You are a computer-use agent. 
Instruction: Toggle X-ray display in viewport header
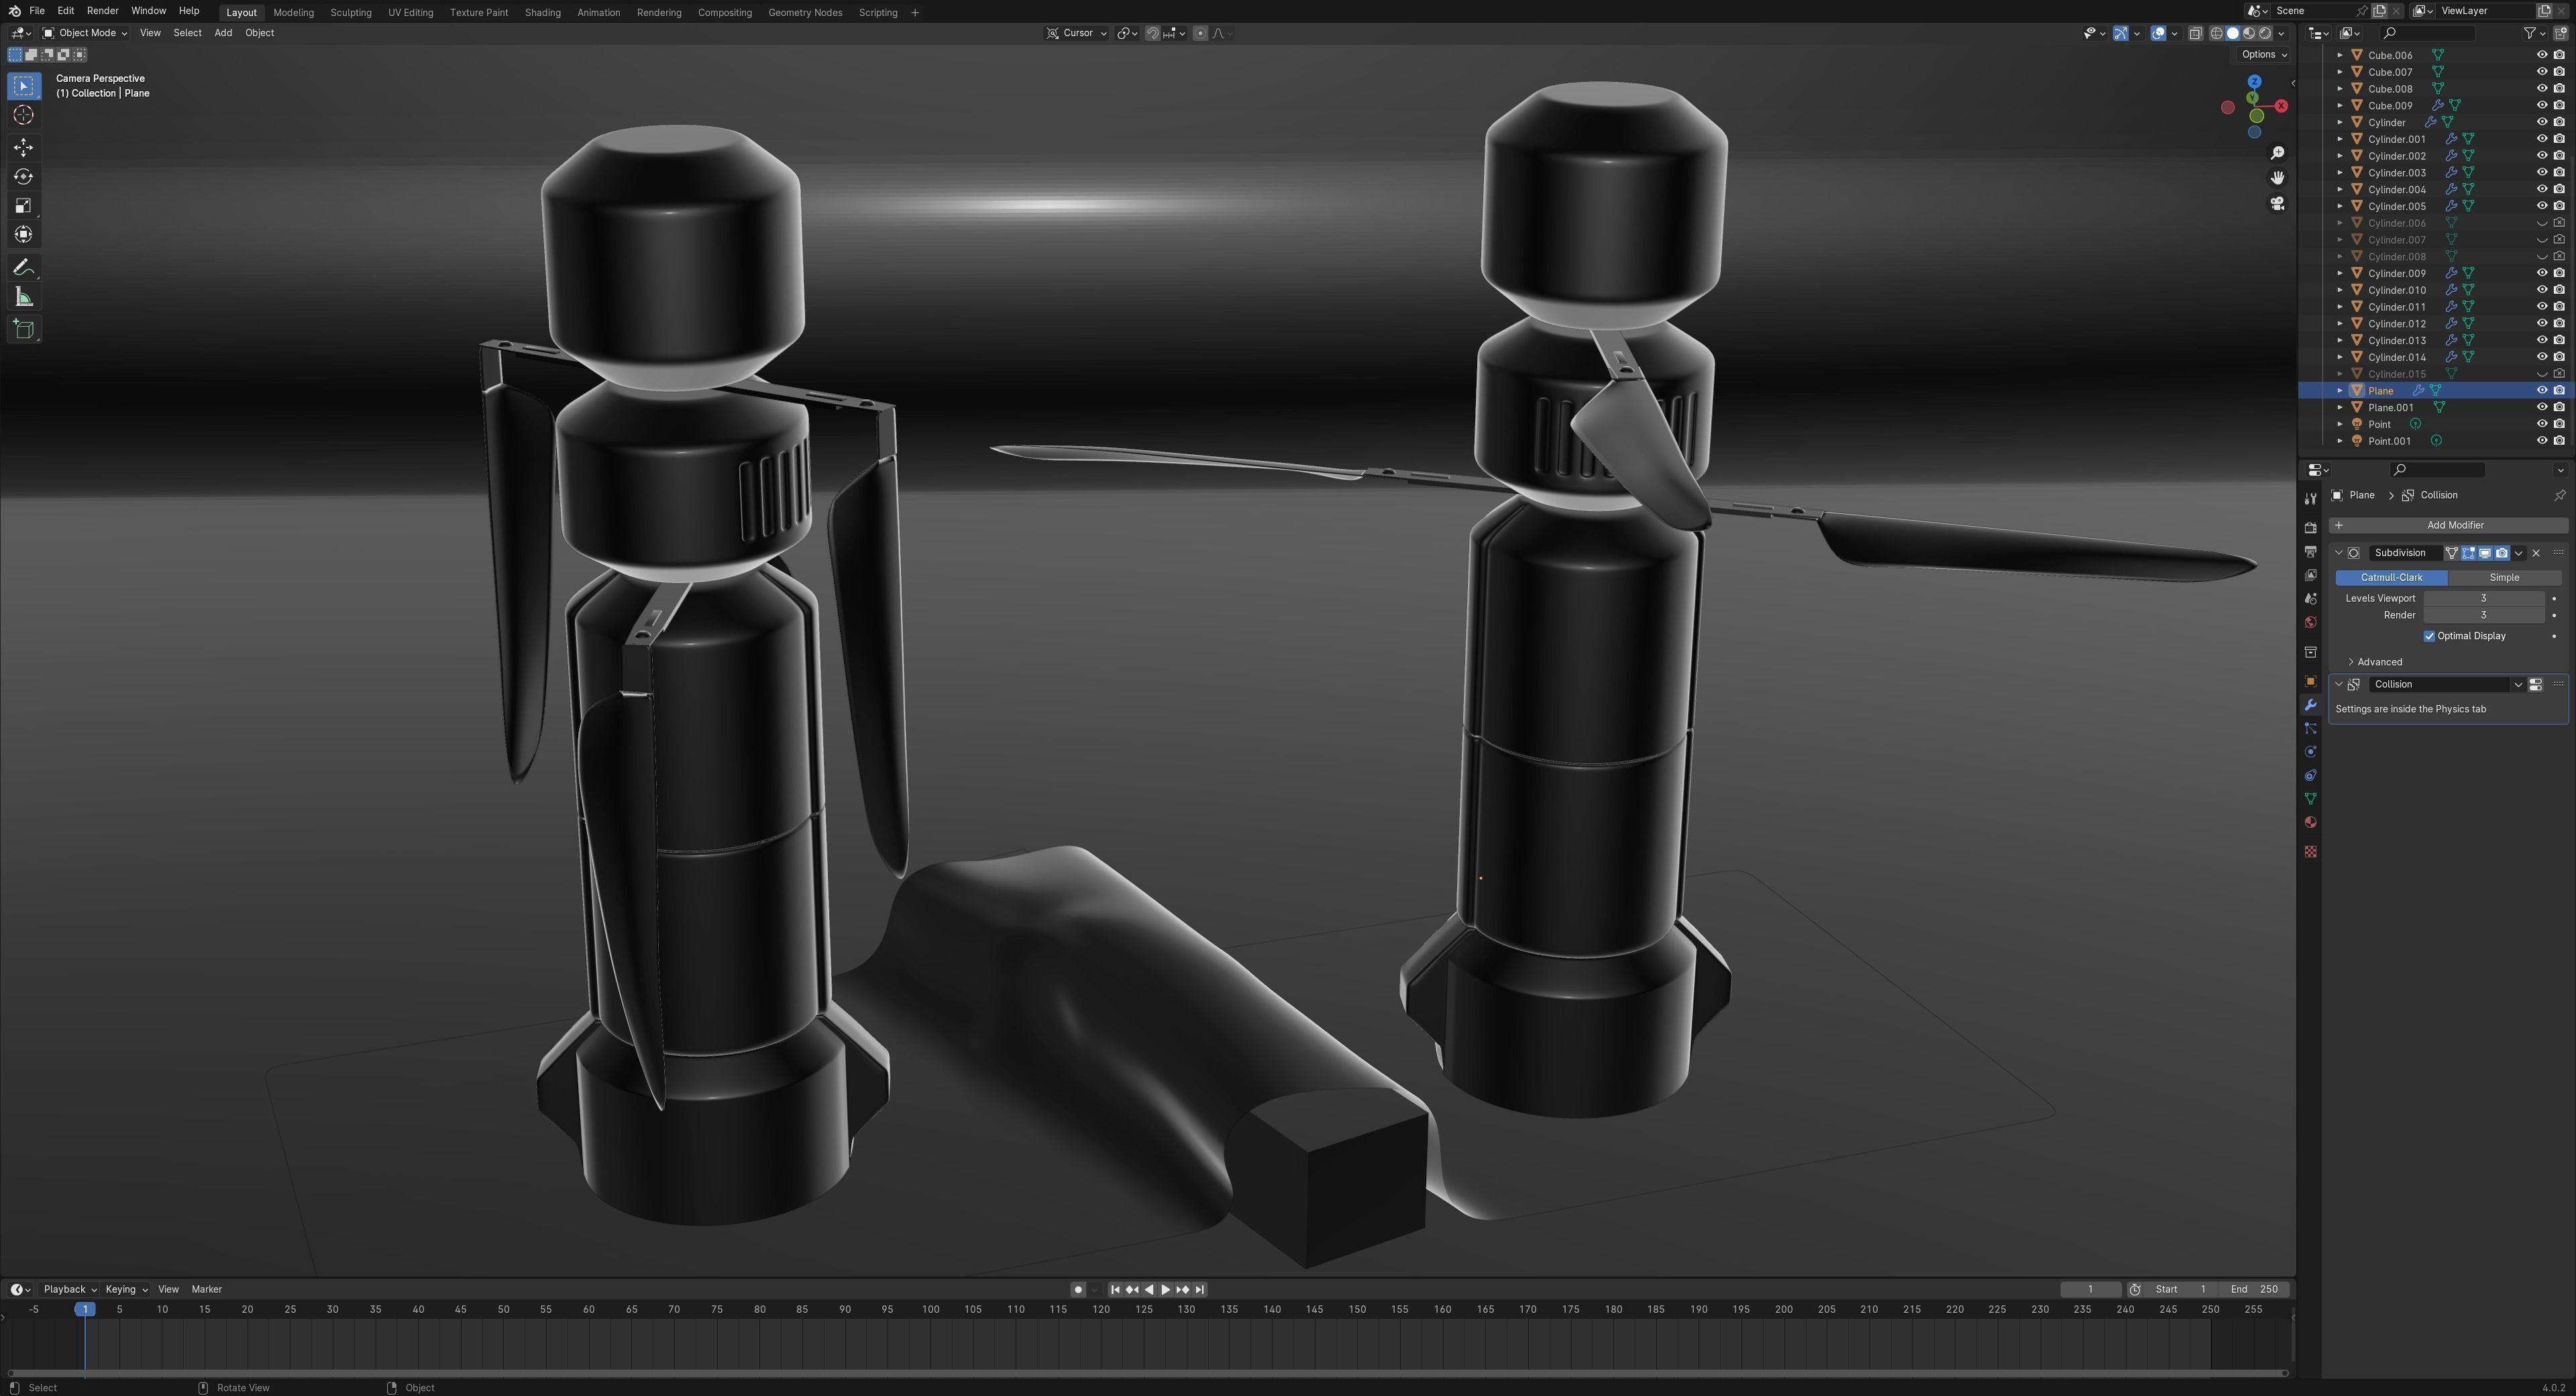2195,33
